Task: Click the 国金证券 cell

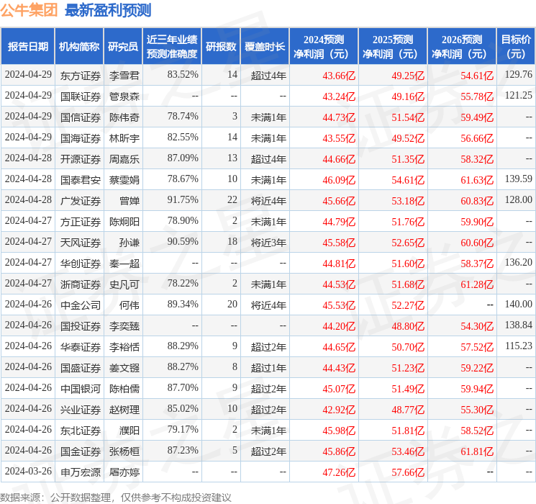Action: point(81,451)
